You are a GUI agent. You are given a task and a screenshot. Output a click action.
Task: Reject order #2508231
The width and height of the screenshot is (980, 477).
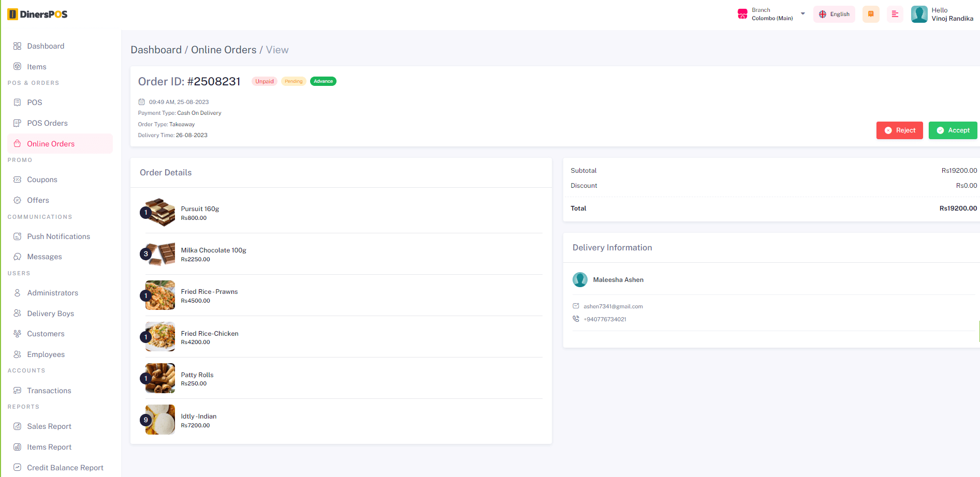pyautogui.click(x=900, y=130)
